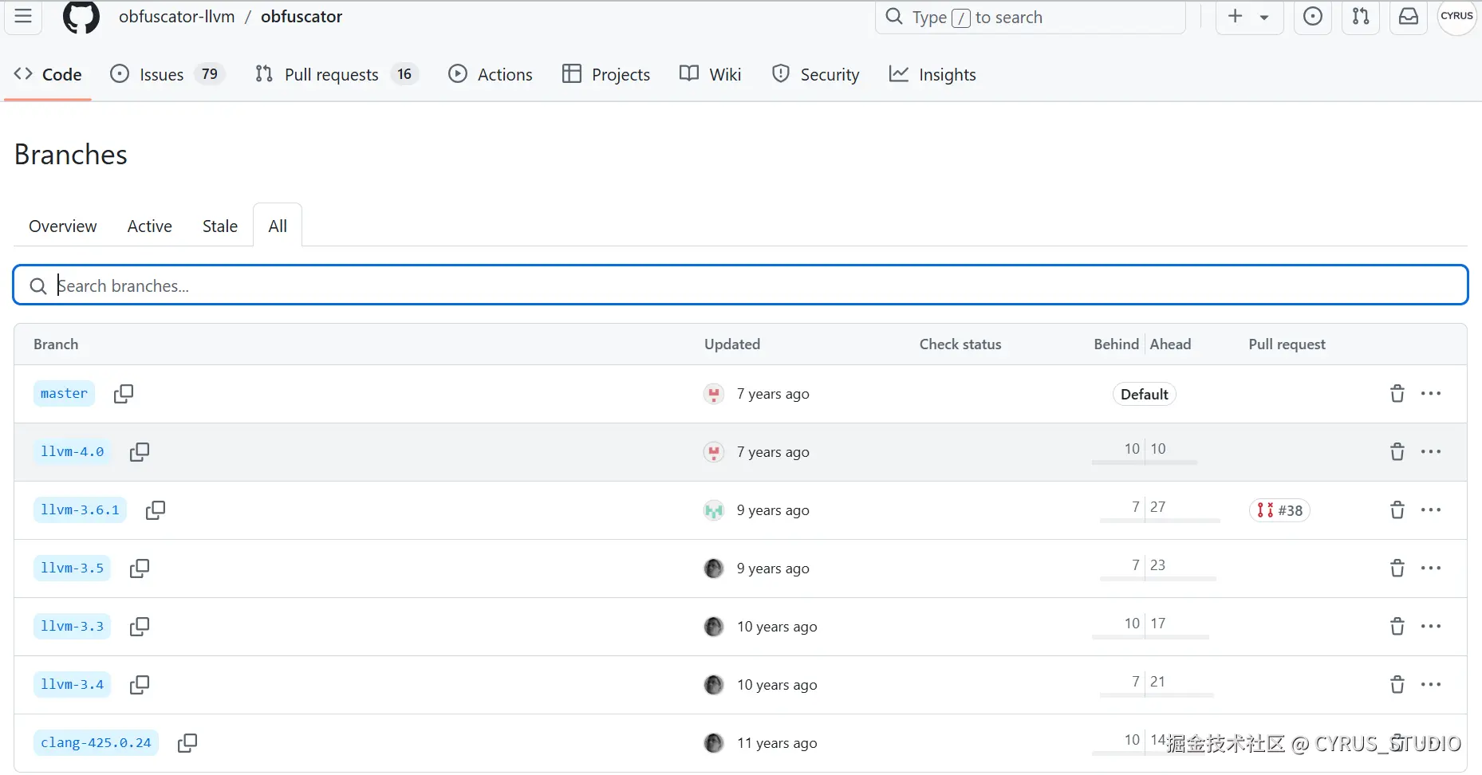1482x775 pixels.
Task: Open the llvm-4.0 branch
Action: point(72,452)
